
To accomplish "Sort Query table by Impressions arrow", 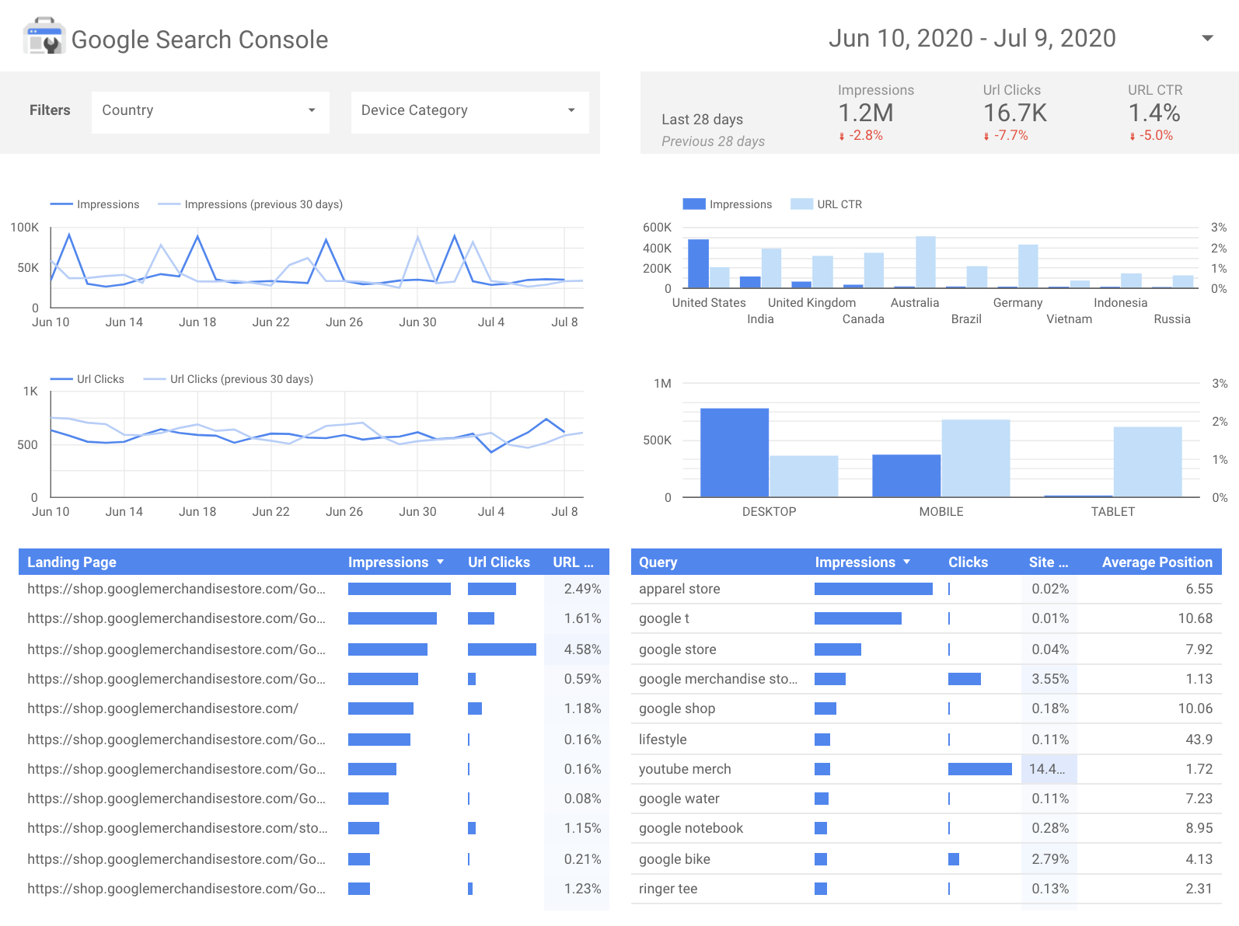I will 906,562.
